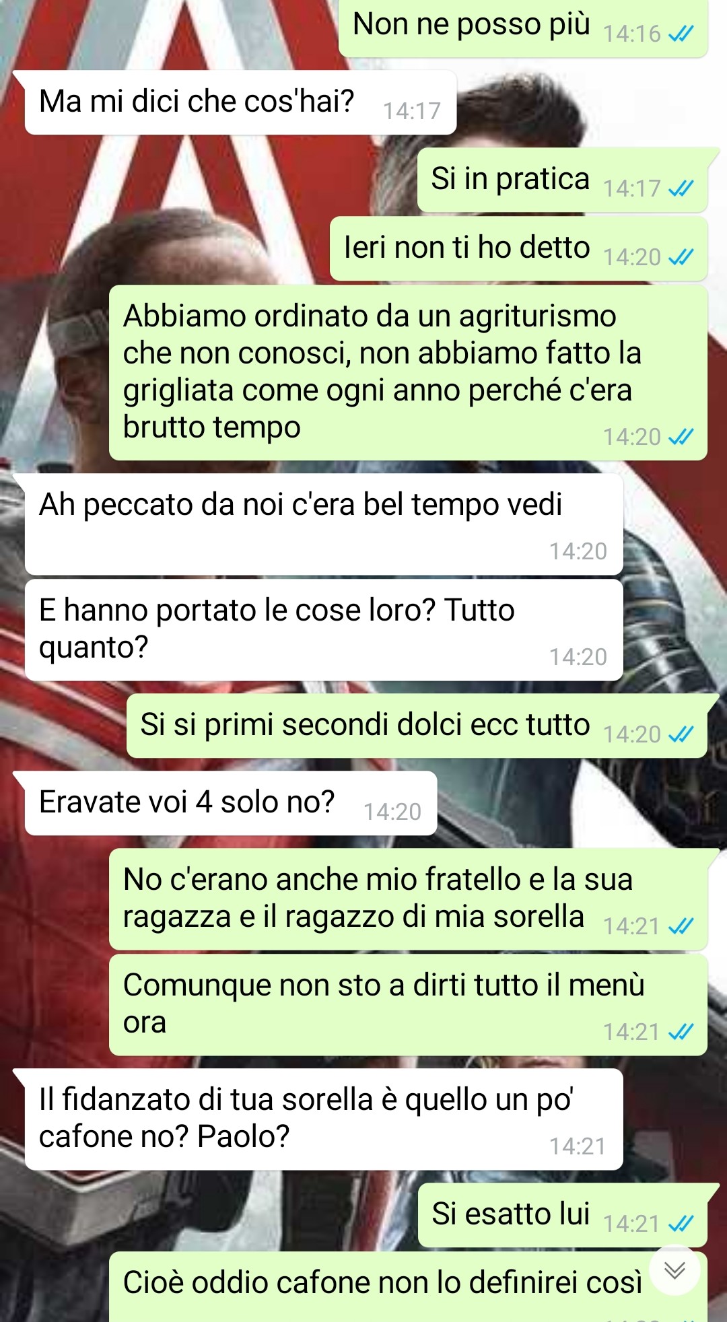
Task: Select 'E hanno portato le cose loro?' message
Action: (324, 630)
